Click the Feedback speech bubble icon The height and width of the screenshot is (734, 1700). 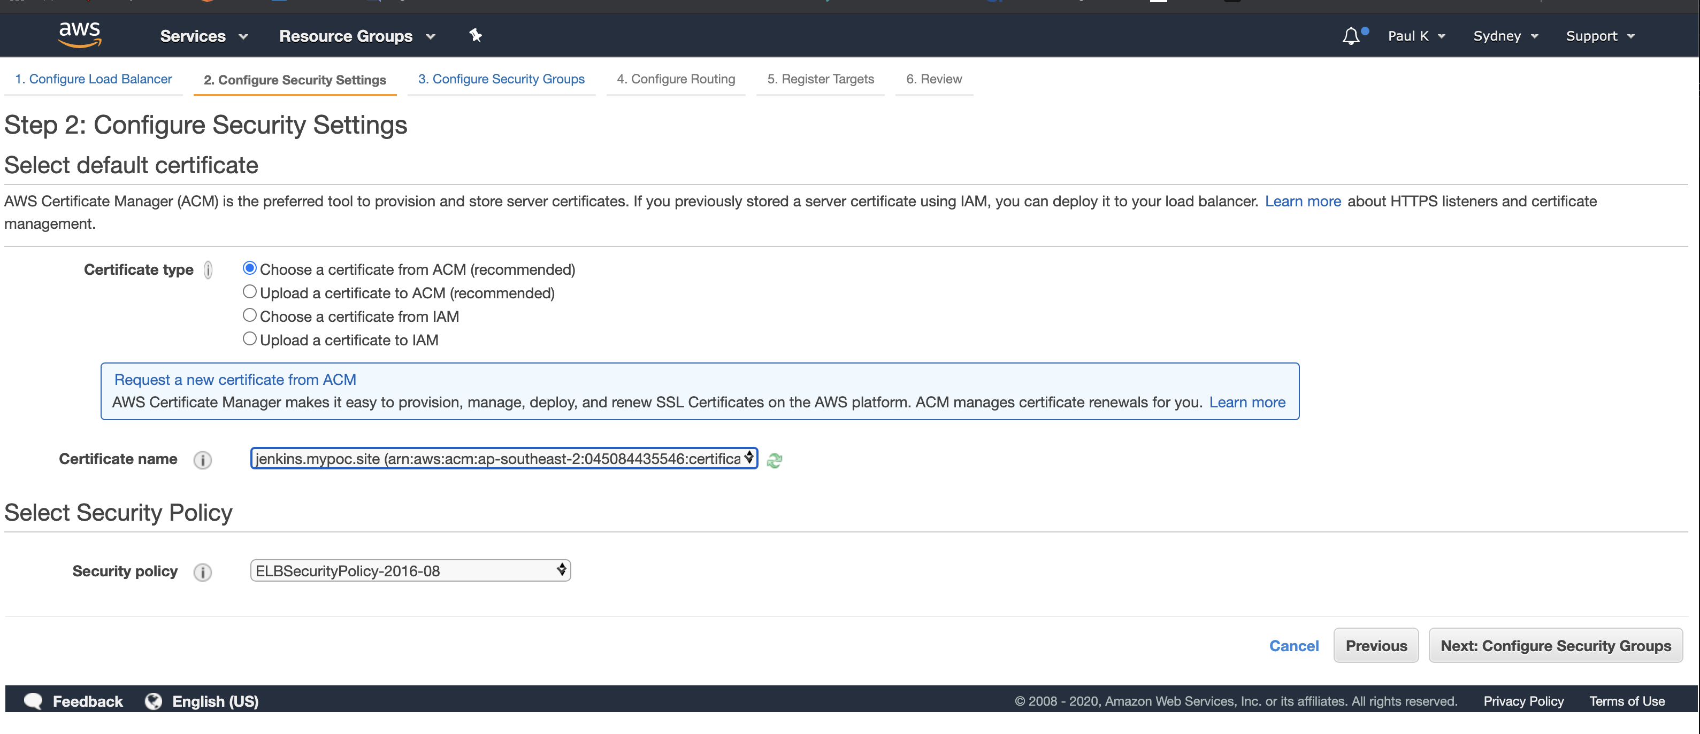(33, 701)
